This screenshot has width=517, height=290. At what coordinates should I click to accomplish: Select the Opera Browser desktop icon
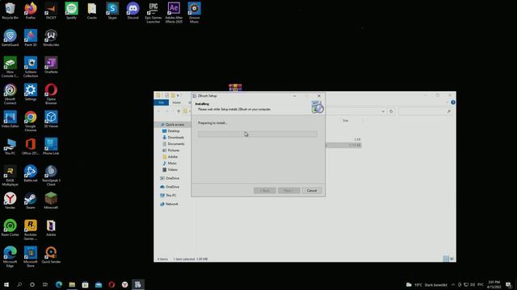[x=51, y=94]
